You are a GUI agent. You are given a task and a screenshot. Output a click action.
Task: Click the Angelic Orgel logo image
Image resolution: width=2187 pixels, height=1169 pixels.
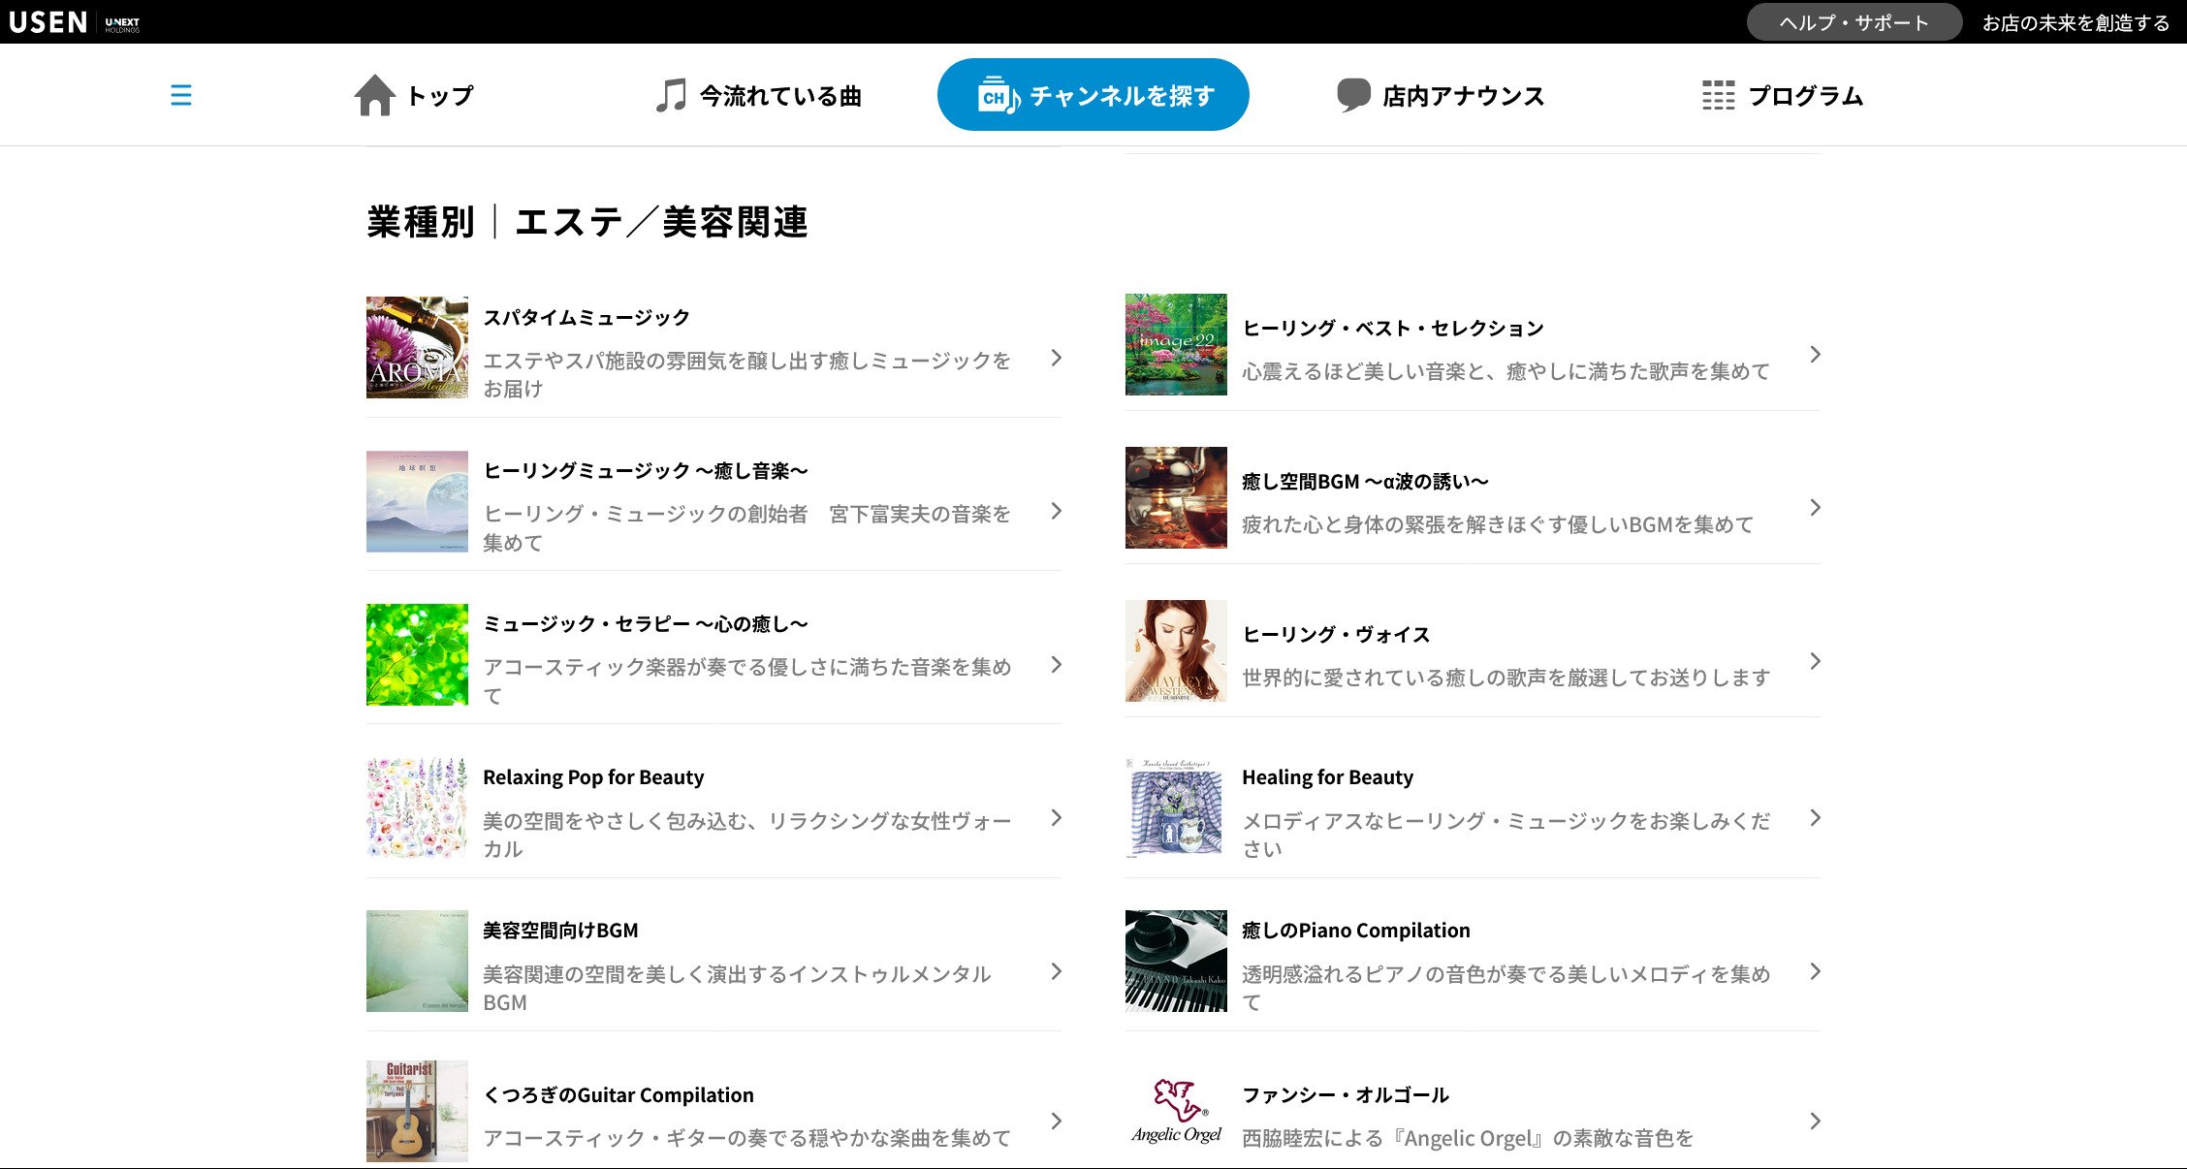pyautogui.click(x=1176, y=1111)
